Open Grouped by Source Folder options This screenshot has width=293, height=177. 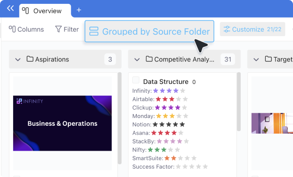pyautogui.click(x=149, y=31)
